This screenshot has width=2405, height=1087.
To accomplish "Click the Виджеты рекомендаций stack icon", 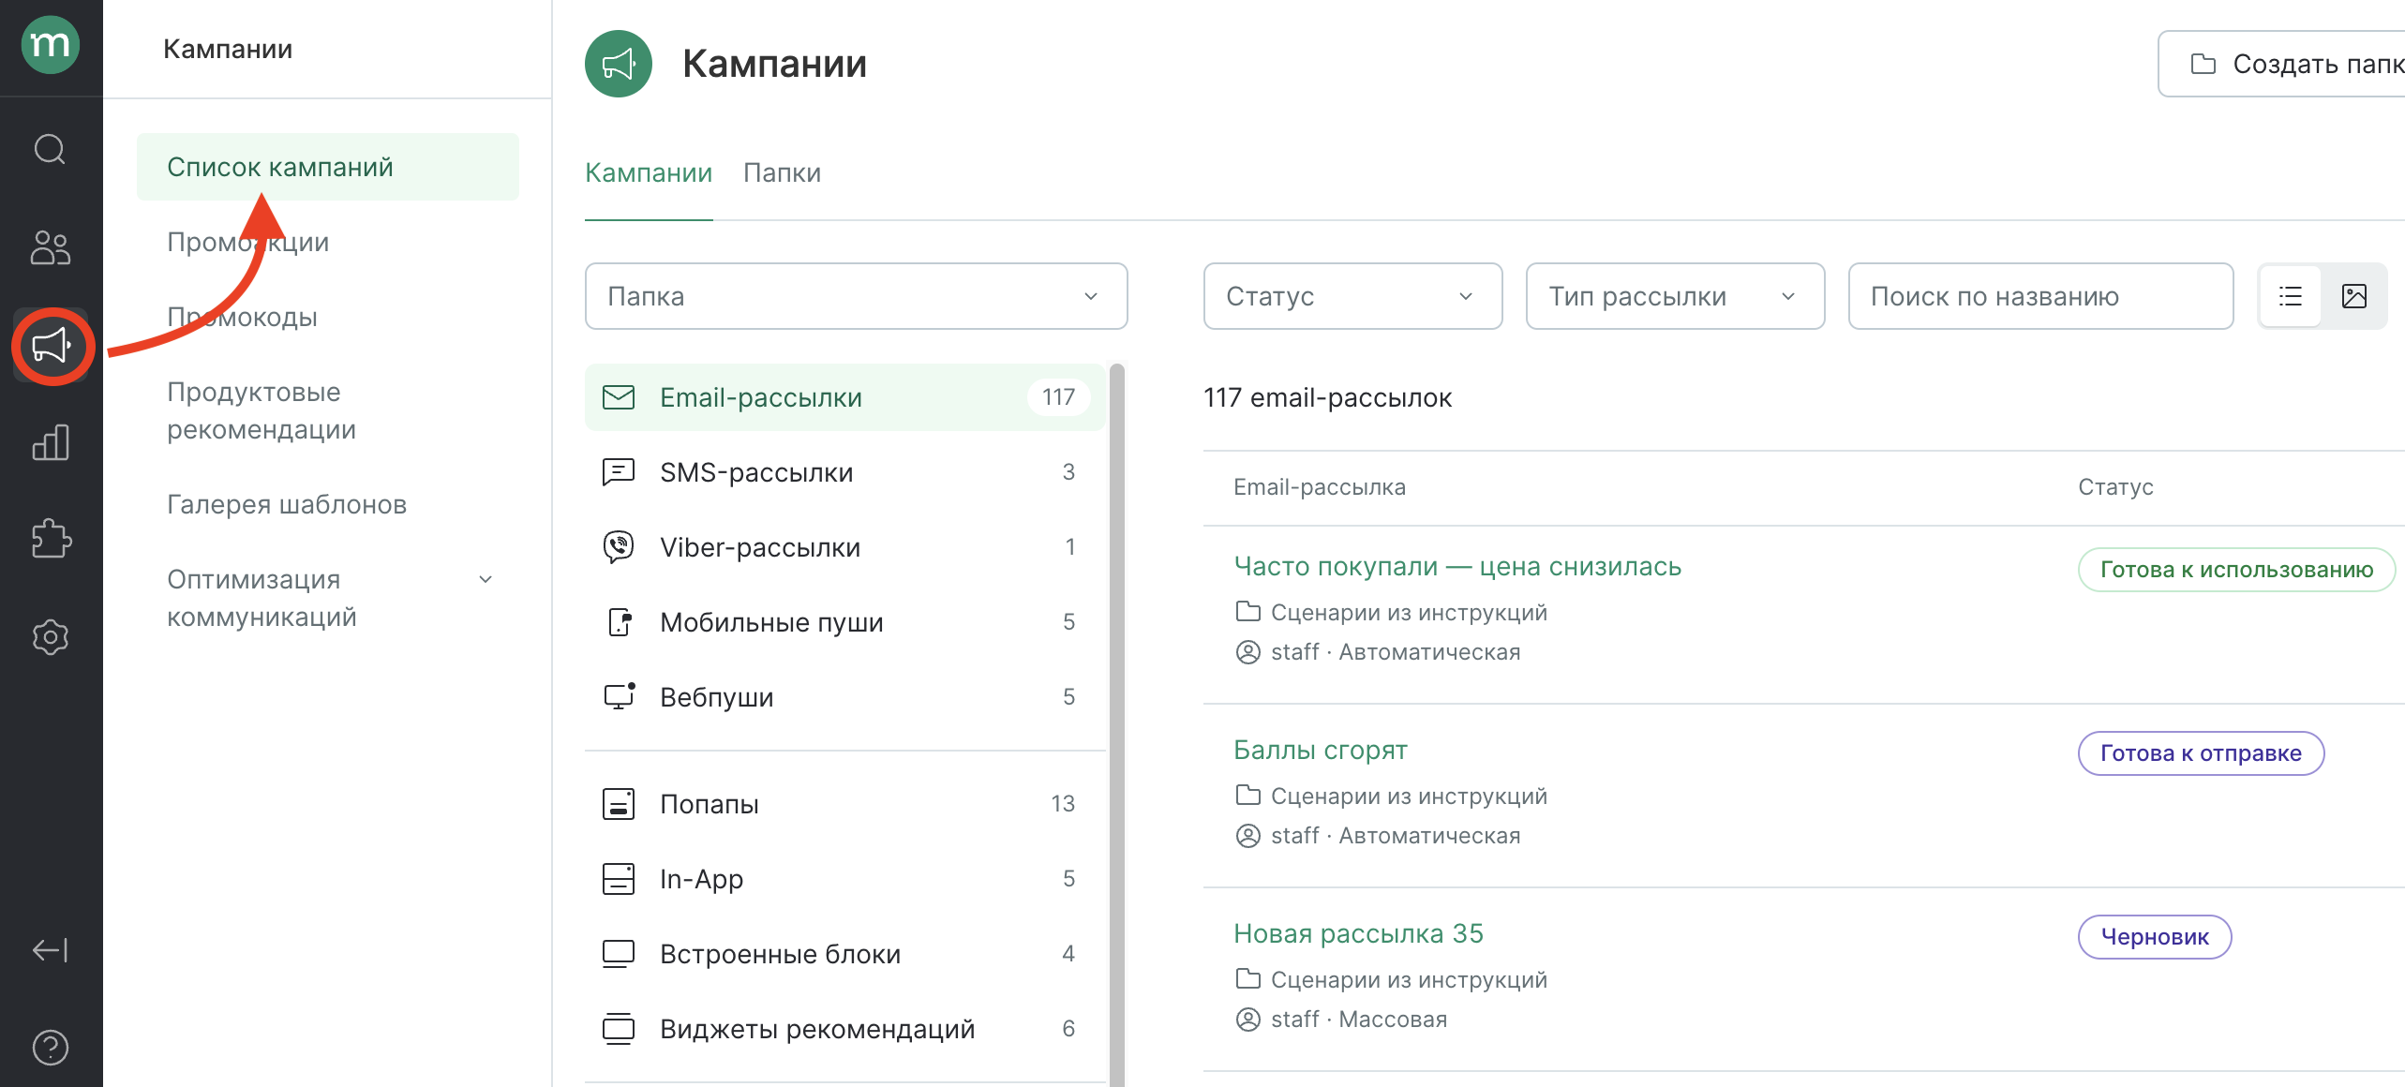I will point(619,1029).
